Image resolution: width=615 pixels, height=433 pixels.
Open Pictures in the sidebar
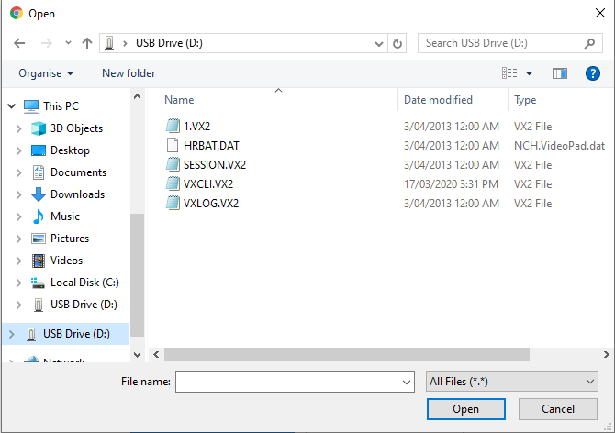(x=70, y=238)
